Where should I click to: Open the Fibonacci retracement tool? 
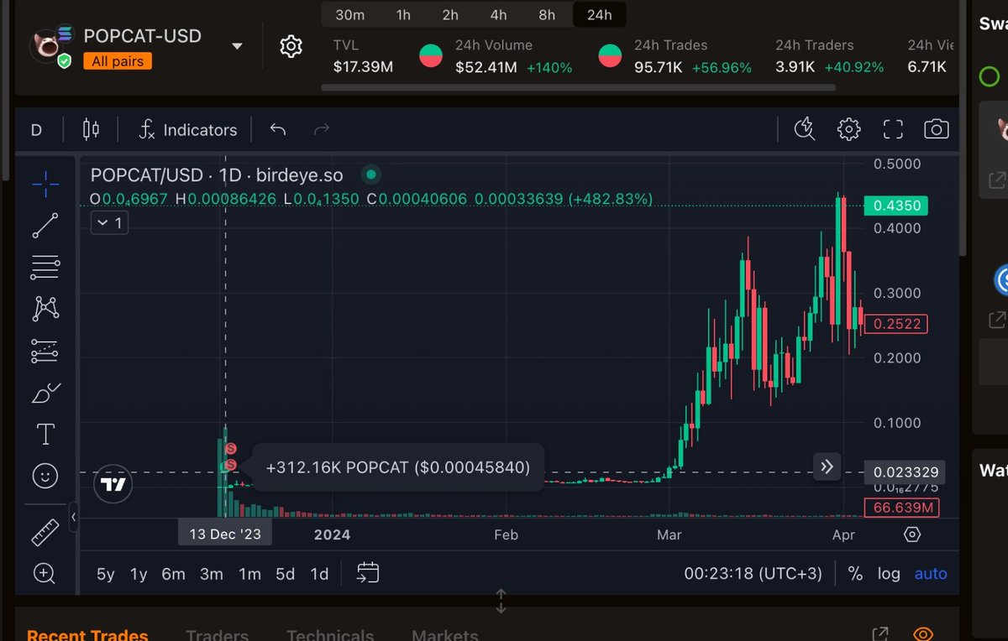[x=45, y=268]
